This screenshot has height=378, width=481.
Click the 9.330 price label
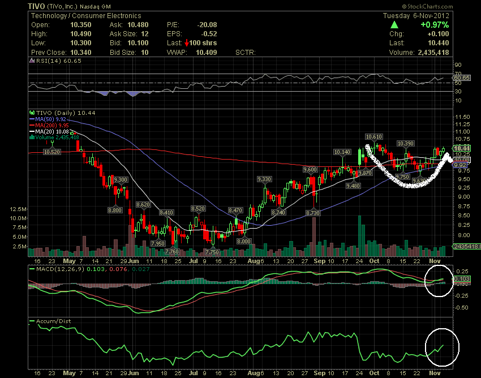pyautogui.click(x=264, y=179)
